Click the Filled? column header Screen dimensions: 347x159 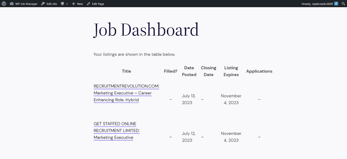[170, 71]
